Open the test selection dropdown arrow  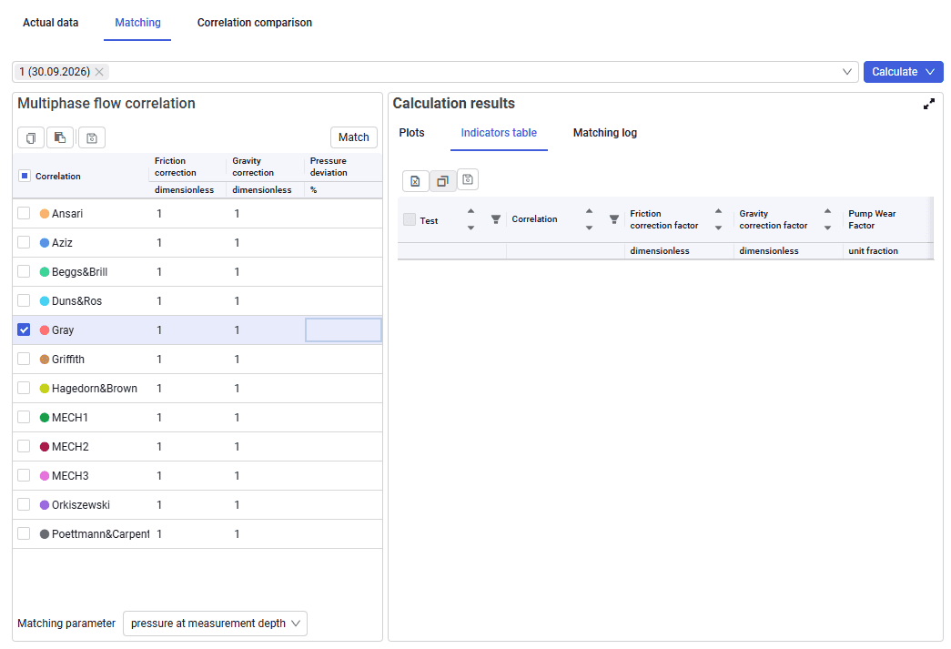(846, 72)
